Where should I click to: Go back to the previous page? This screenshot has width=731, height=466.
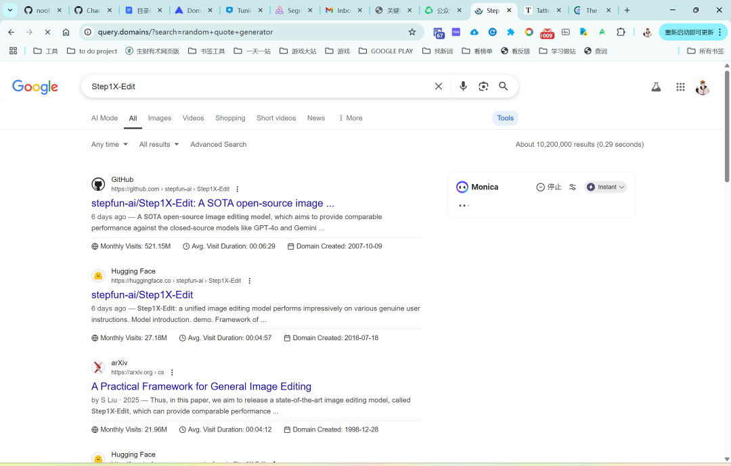point(12,32)
